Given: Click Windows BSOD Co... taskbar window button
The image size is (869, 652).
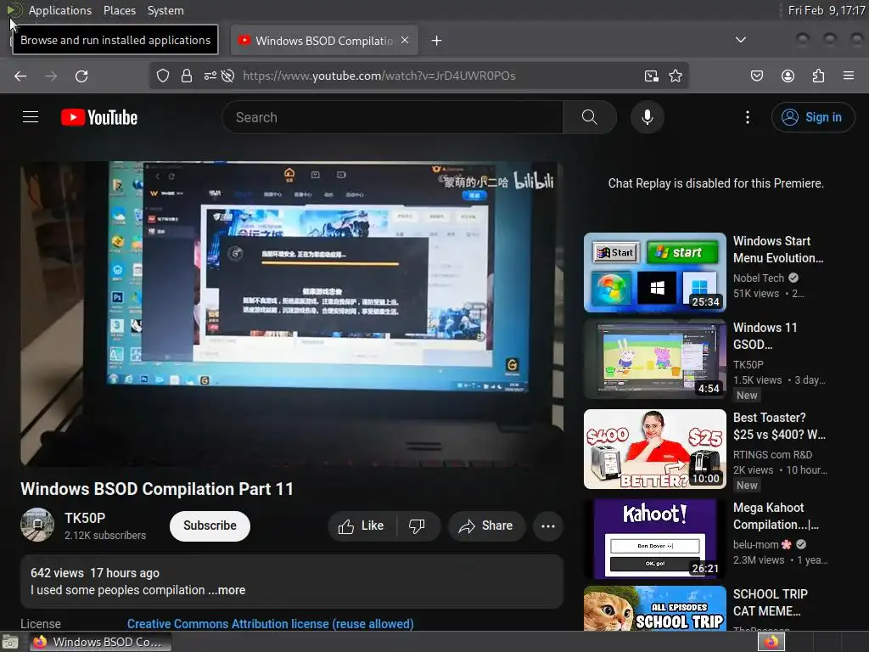Looking at the screenshot, I should [100, 642].
